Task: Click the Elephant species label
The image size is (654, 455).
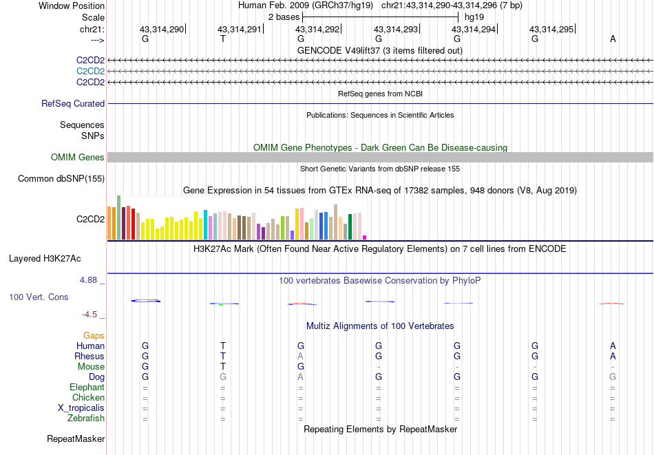Action: (x=87, y=388)
